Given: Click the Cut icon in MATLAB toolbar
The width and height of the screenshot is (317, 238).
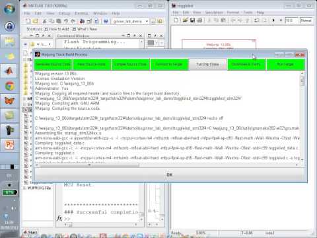Looking at the screenshot, I should coord(44,21).
